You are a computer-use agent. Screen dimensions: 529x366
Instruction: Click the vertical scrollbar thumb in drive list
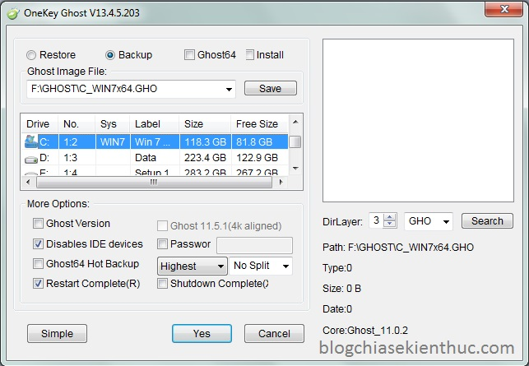click(x=295, y=141)
